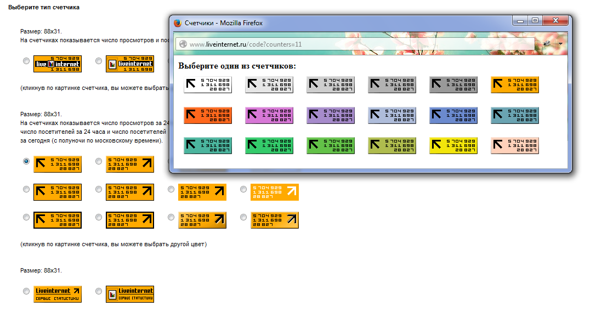Select the radio for the white-text counter
This screenshot has height=312, width=596.
pyautogui.click(x=243, y=189)
